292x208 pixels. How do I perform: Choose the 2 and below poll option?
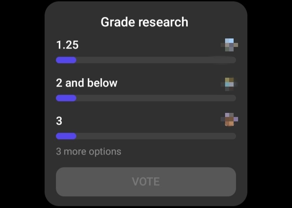(87, 83)
